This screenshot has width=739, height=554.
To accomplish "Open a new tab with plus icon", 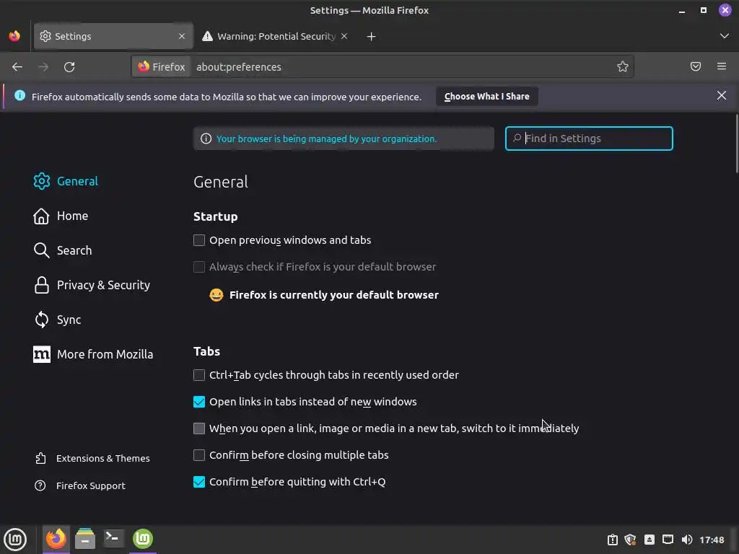I will (372, 37).
